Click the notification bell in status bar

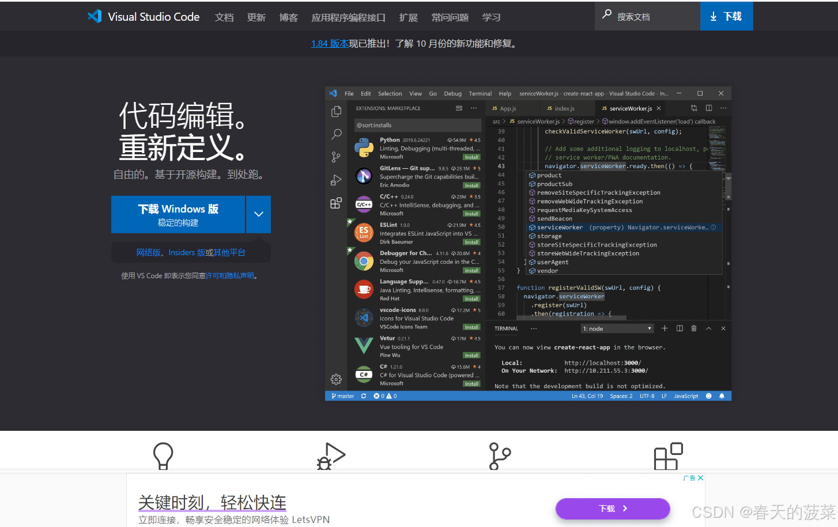pyautogui.click(x=722, y=396)
